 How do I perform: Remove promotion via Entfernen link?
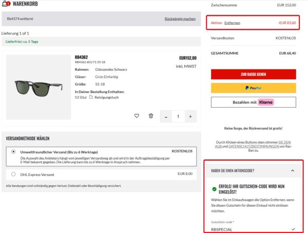pos(232,23)
